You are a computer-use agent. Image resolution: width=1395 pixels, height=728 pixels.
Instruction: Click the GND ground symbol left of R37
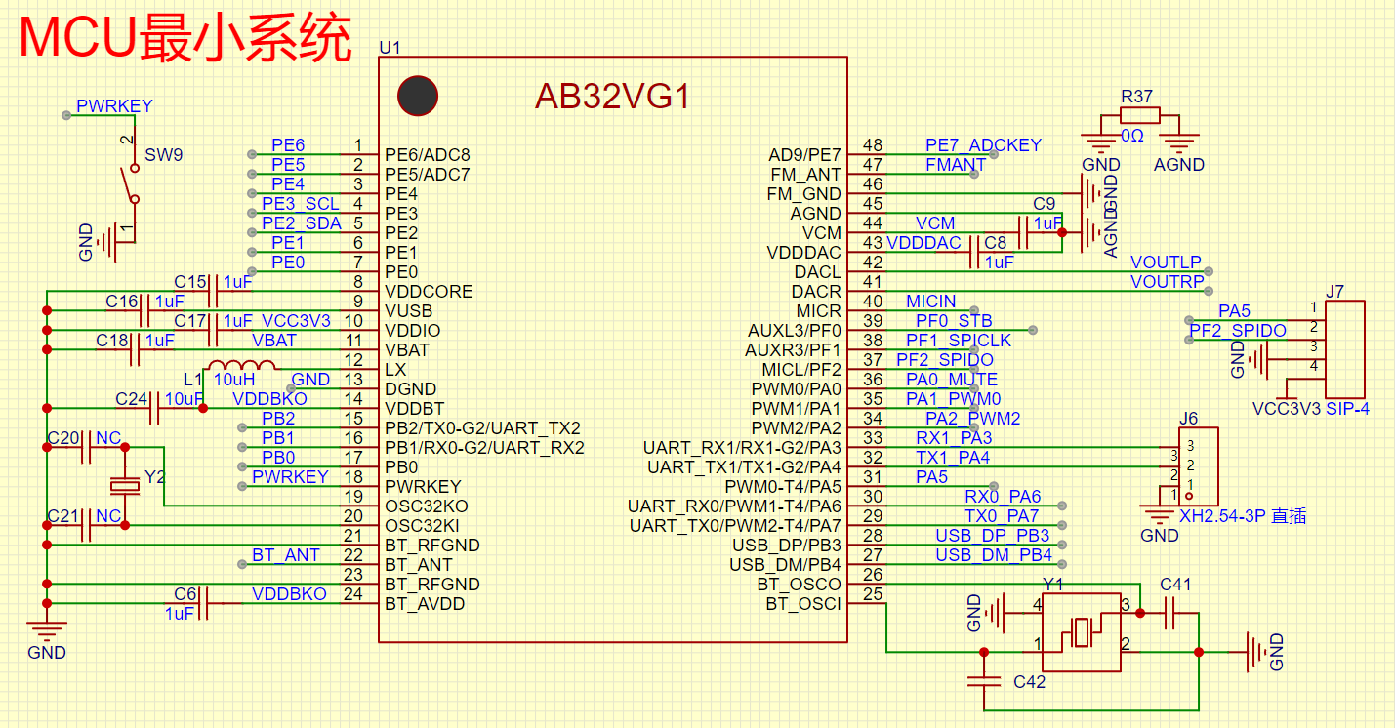[x=1101, y=143]
